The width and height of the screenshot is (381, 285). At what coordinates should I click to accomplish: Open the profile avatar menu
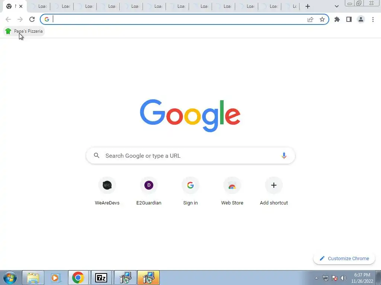361,19
